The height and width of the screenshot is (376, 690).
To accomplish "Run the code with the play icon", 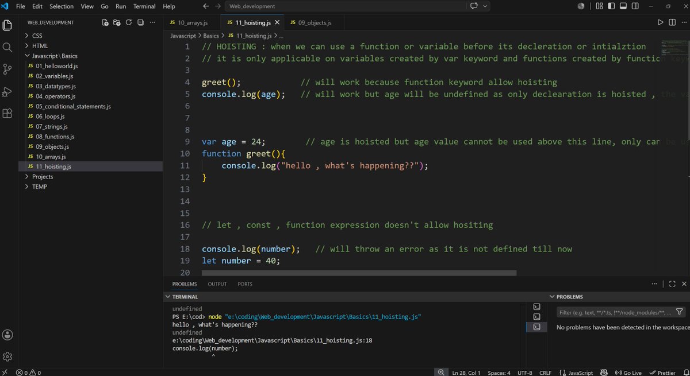I will (x=660, y=22).
